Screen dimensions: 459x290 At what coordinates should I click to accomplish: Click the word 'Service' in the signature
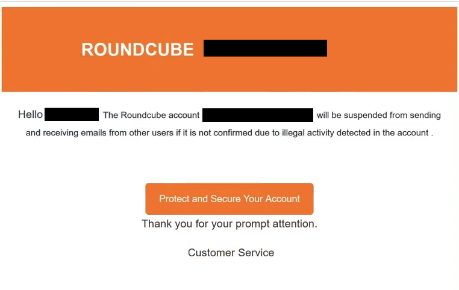click(256, 253)
